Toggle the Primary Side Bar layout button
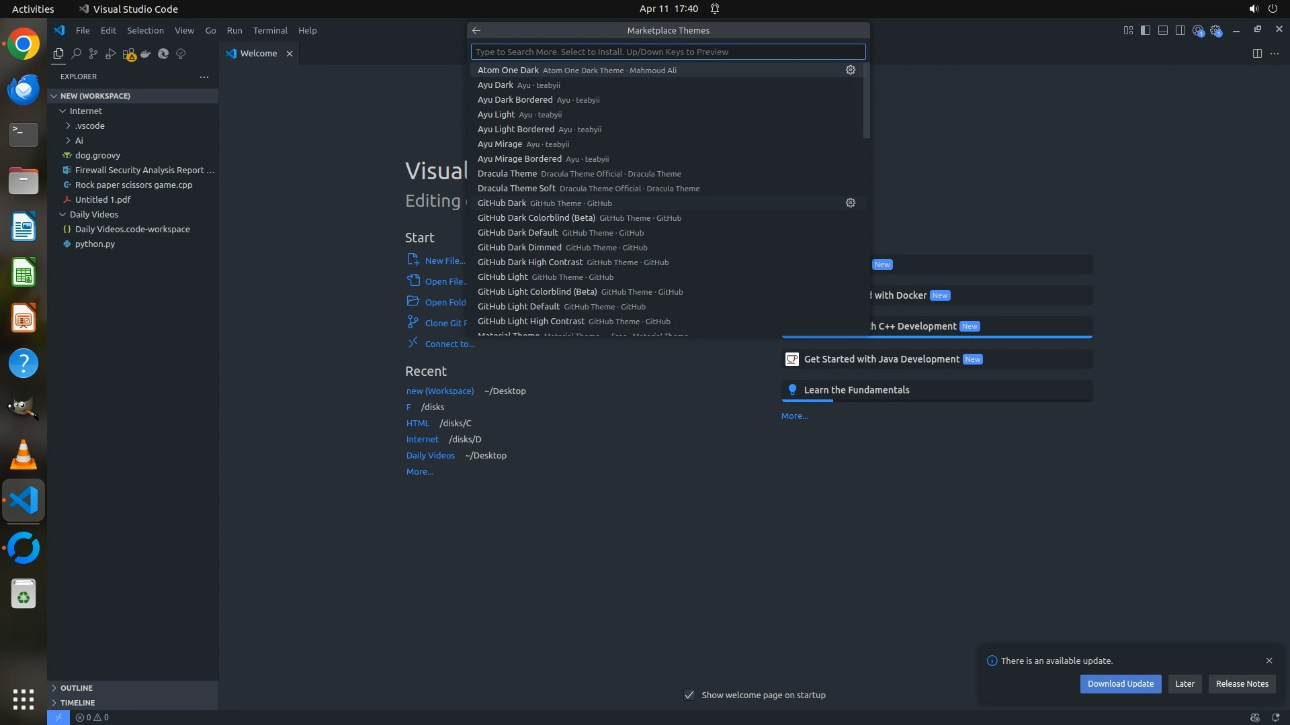Image resolution: width=1290 pixels, height=725 pixels. pos(1146,30)
